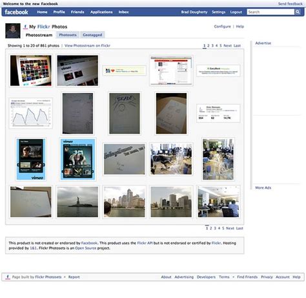Screen dimensions: 306x298
Task: Click About in the footer
Action: [166, 277]
